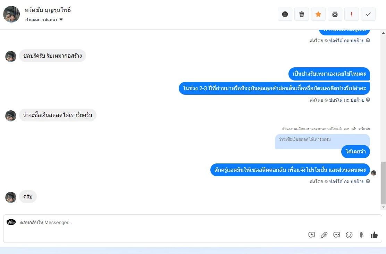Mark conversation done with checkmark icon

click(368, 14)
